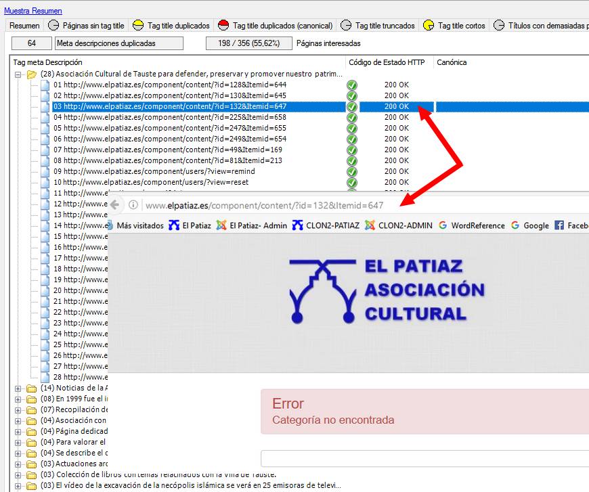Expand the (03) Colección de libros group
589x492 pixels.
pyautogui.click(x=18, y=475)
